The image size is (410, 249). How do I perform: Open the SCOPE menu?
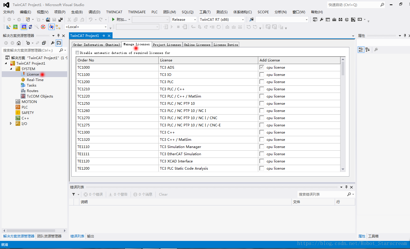click(x=263, y=12)
